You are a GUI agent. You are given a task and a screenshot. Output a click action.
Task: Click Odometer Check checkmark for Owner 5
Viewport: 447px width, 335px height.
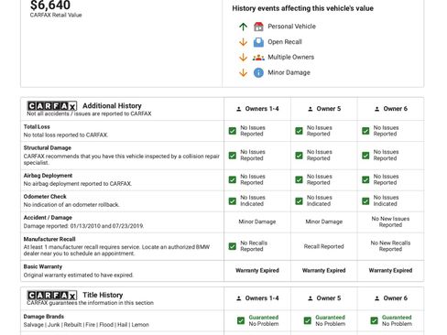point(299,200)
